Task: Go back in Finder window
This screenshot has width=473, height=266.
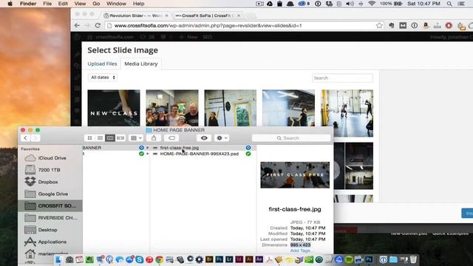Action: tap(25, 138)
